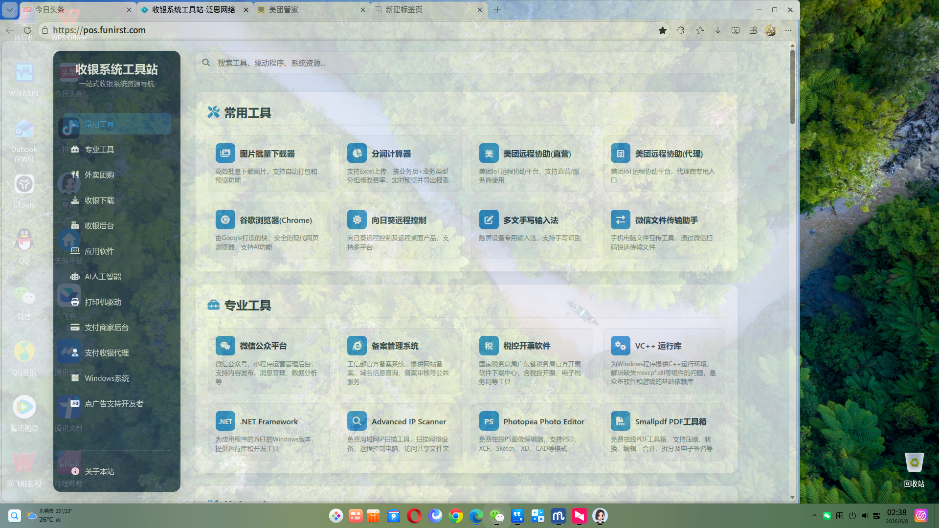Open Chrome from the taskbar
Viewport: 939px width, 528px height.
click(x=456, y=516)
